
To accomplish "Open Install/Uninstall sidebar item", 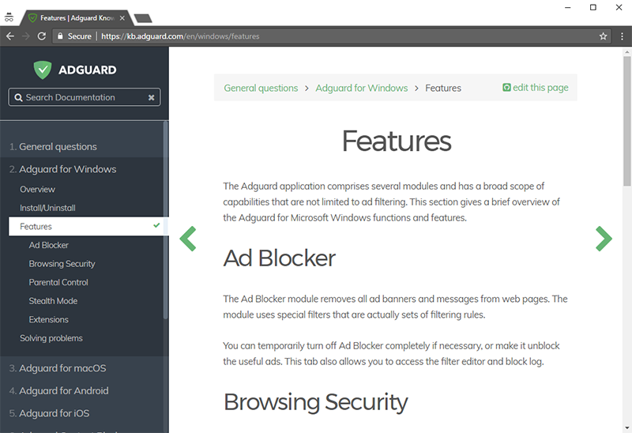I will (x=47, y=208).
